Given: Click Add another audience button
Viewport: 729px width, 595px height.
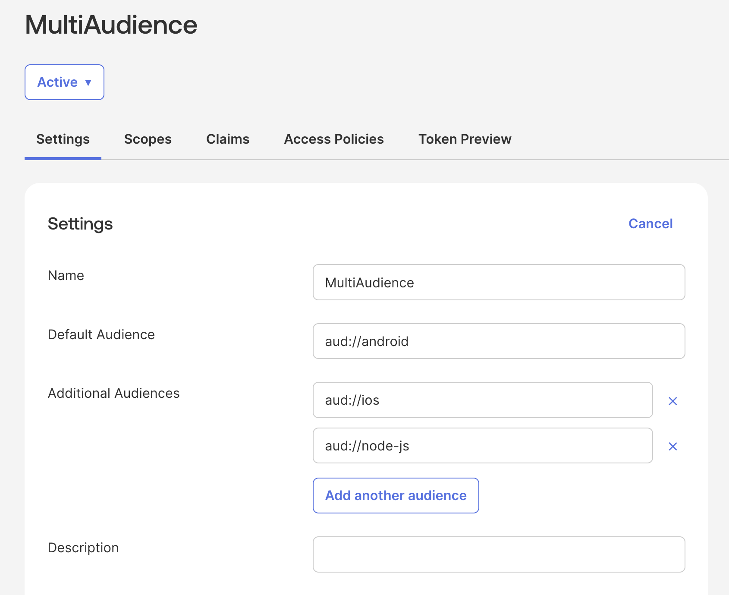Looking at the screenshot, I should [396, 495].
